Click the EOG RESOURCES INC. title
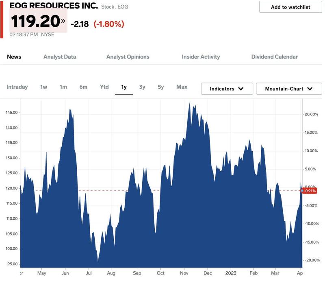The width and height of the screenshot is (325, 290). coord(54,6)
